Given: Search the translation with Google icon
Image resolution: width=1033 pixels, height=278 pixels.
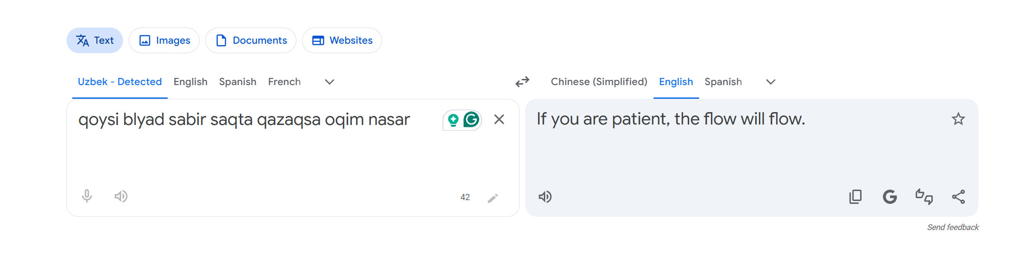Looking at the screenshot, I should pos(890,197).
